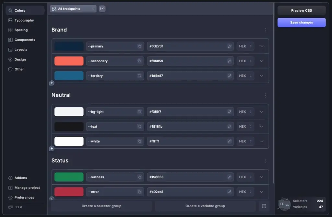The image size is (332, 217).
Task: Click the --secondary coral color swatch
Action: click(69, 61)
